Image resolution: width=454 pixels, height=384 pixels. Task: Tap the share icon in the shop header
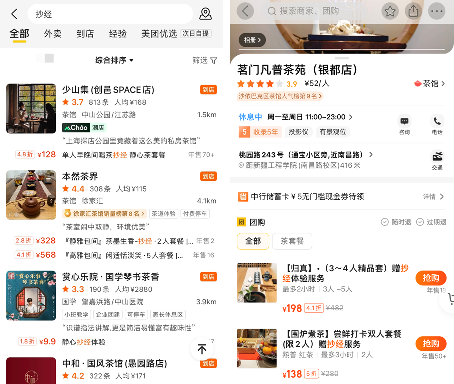(413, 11)
